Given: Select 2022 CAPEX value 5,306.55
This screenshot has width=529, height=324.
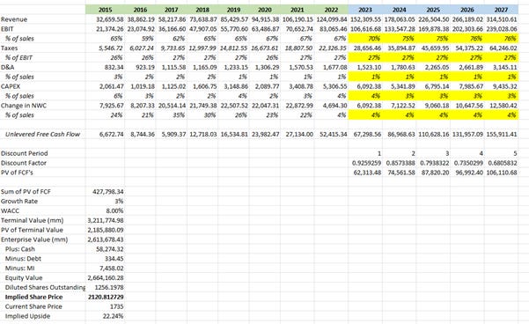Looking at the screenshot, I should pyautogui.click(x=335, y=86).
